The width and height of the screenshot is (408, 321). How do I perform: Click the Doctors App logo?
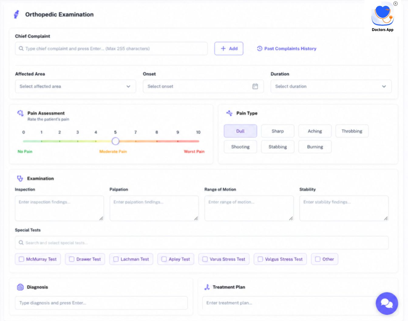[x=382, y=17]
